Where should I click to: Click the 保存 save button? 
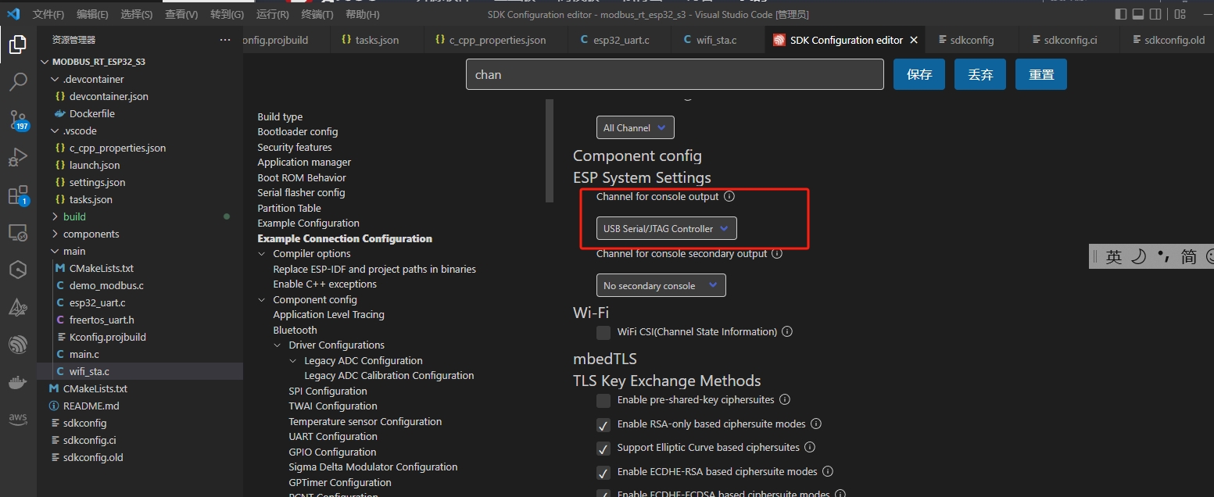[919, 74]
